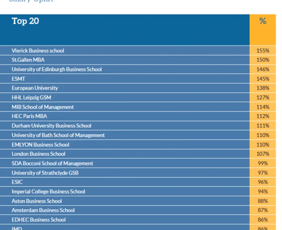Click the 99% value
This screenshot has width=282, height=230.
pyautogui.click(x=263, y=163)
